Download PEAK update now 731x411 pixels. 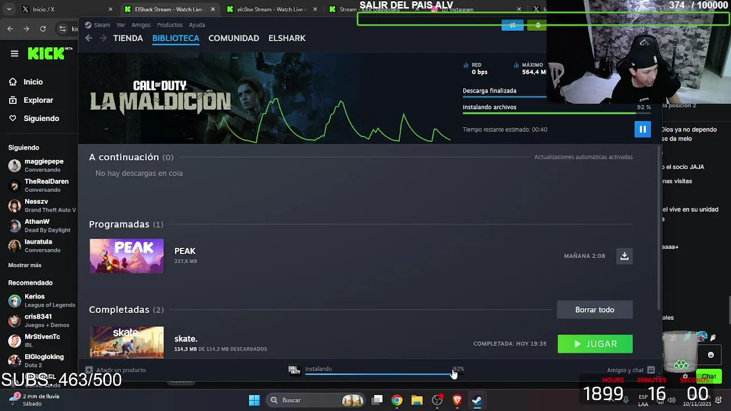pyautogui.click(x=624, y=256)
